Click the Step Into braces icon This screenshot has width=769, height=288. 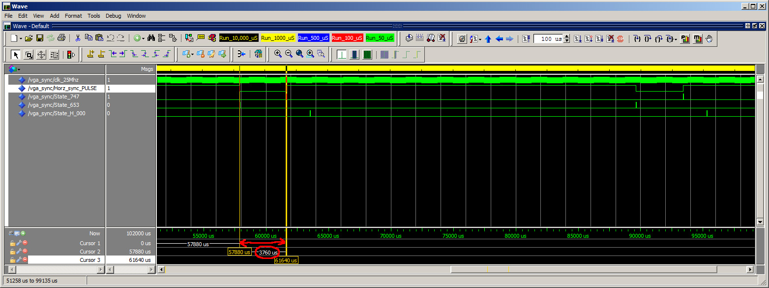click(x=637, y=38)
